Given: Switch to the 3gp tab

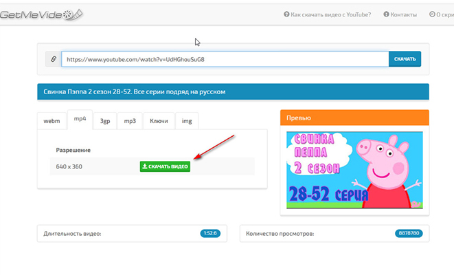Looking at the screenshot, I should click(105, 121).
